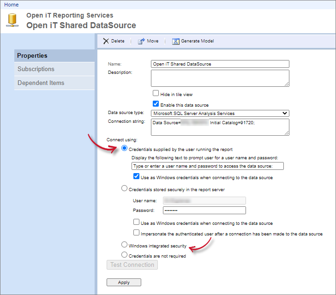Click the Connection string resize grip

(x=287, y=133)
